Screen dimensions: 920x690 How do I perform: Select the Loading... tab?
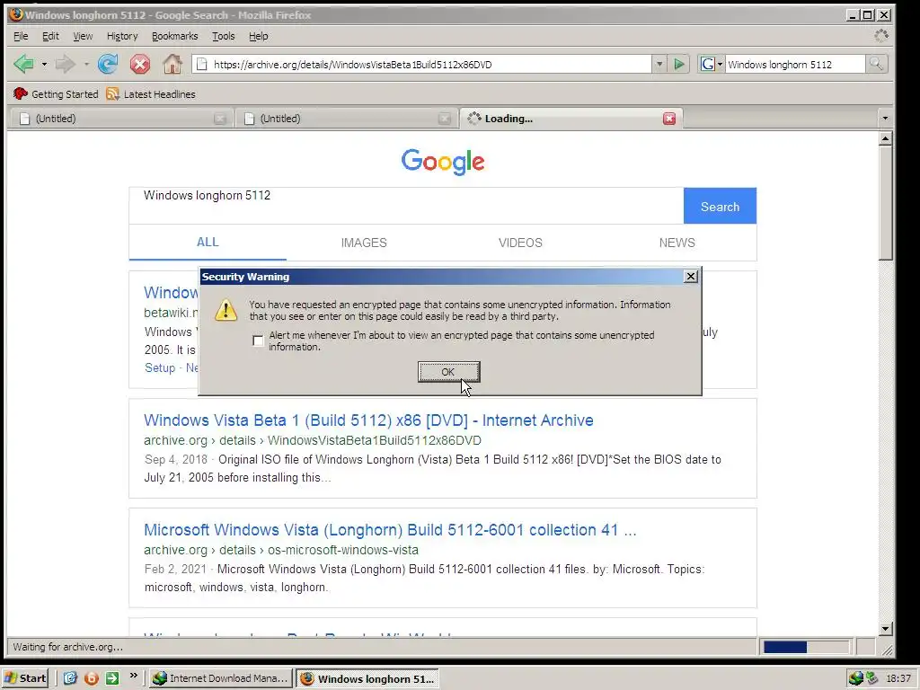point(571,119)
